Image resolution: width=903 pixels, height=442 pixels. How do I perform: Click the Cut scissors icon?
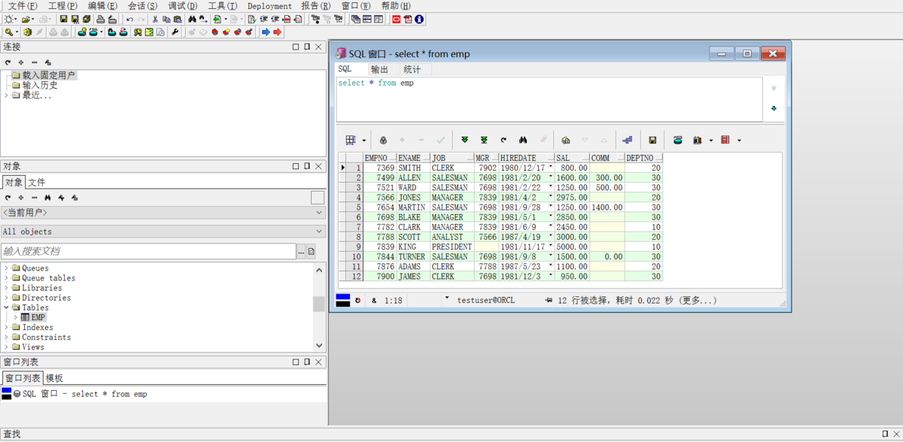[155, 19]
